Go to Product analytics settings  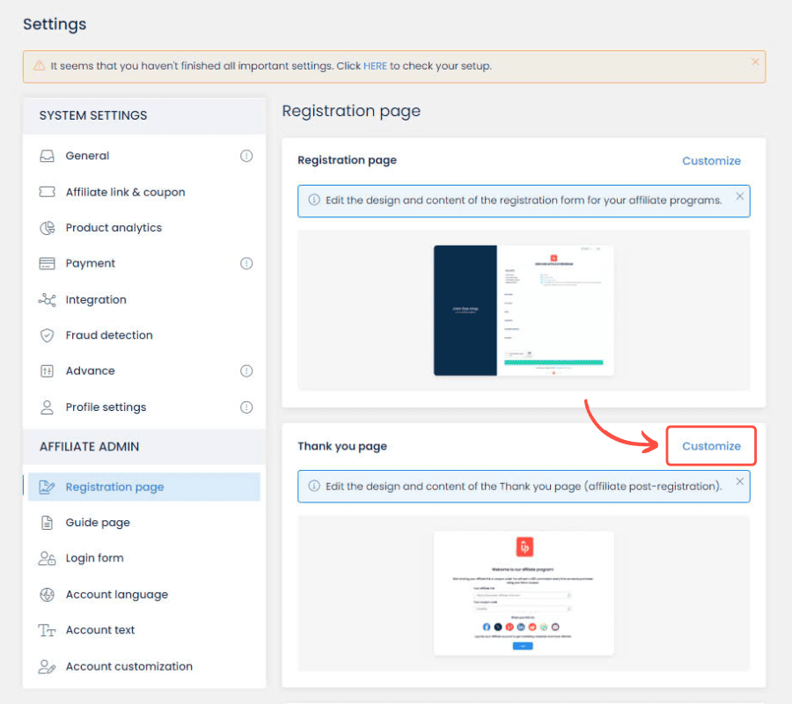pos(144,228)
